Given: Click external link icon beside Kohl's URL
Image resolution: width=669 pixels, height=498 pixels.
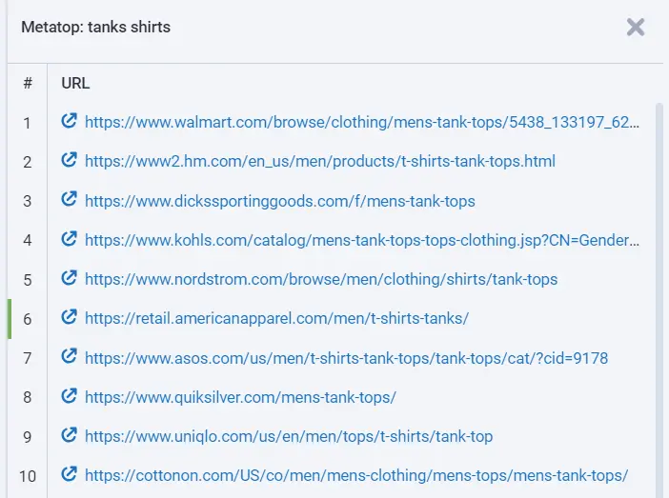Looking at the screenshot, I should click(x=69, y=240).
